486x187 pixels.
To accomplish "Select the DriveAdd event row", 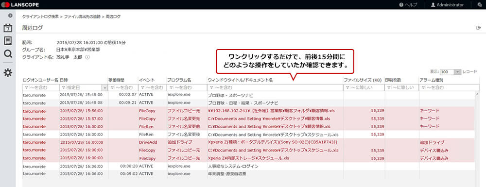I will point(249,142).
